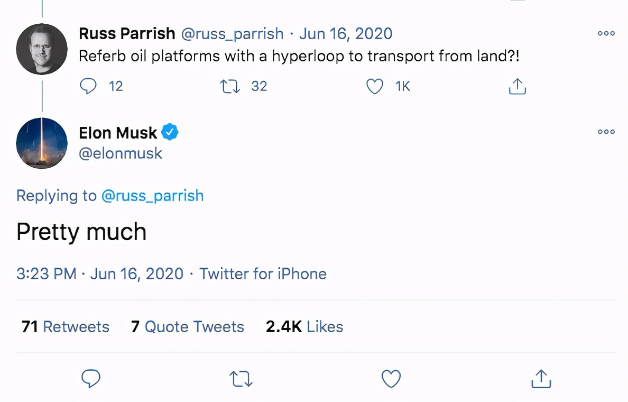The image size is (628, 402).
Task: Like Russ Parrish's tweet
Action: click(x=374, y=86)
